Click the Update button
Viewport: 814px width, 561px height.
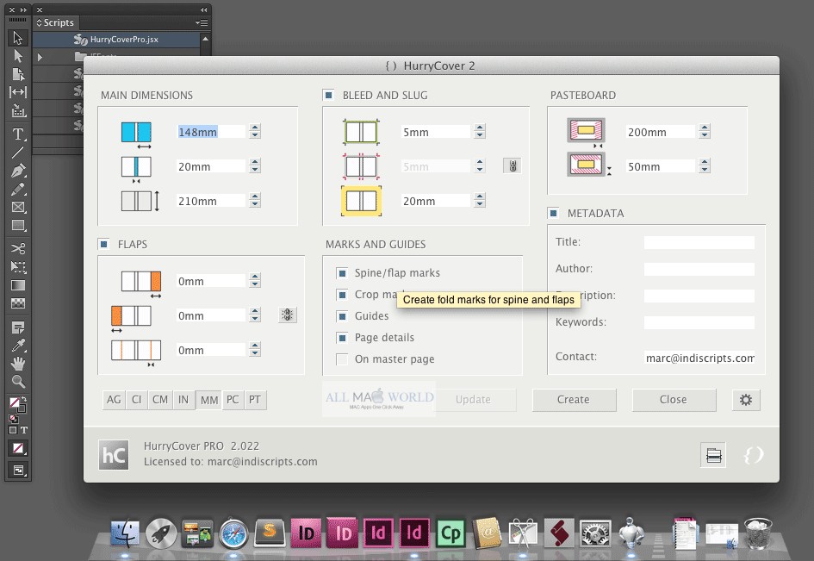[473, 400]
